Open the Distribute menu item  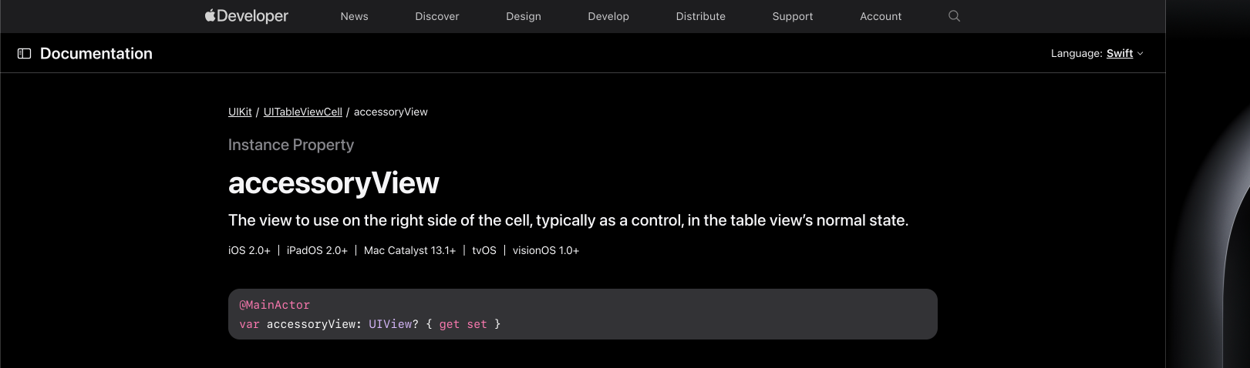pyautogui.click(x=700, y=16)
